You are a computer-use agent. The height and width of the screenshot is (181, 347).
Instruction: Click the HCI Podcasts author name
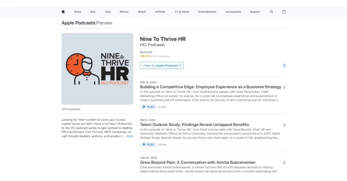point(152,45)
